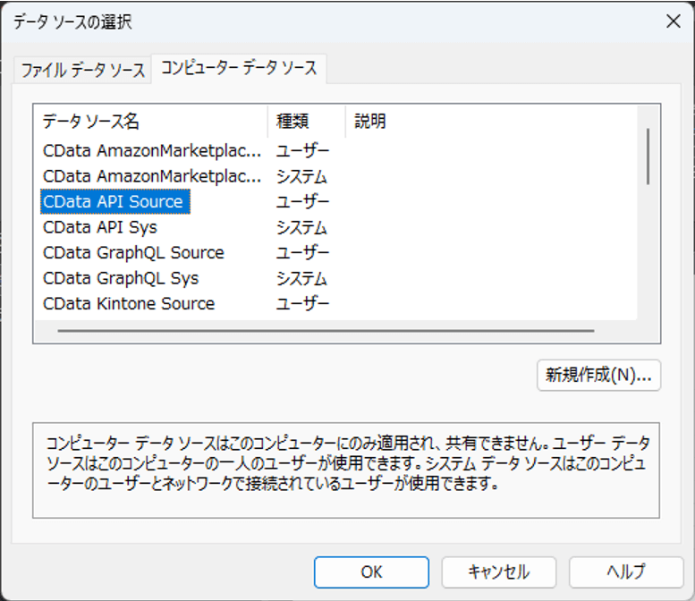Select CData GraphQL Source row

point(133,253)
